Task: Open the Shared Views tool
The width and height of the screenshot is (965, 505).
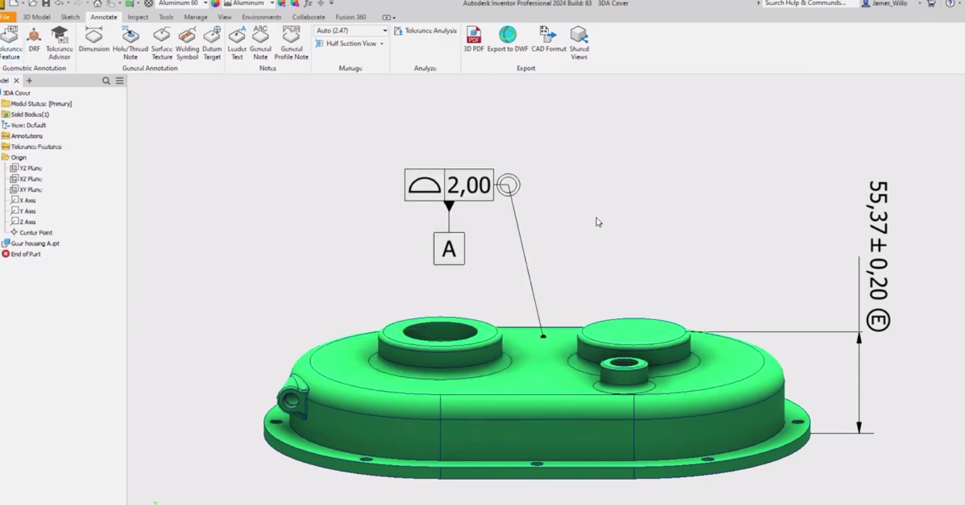Action: pyautogui.click(x=579, y=42)
